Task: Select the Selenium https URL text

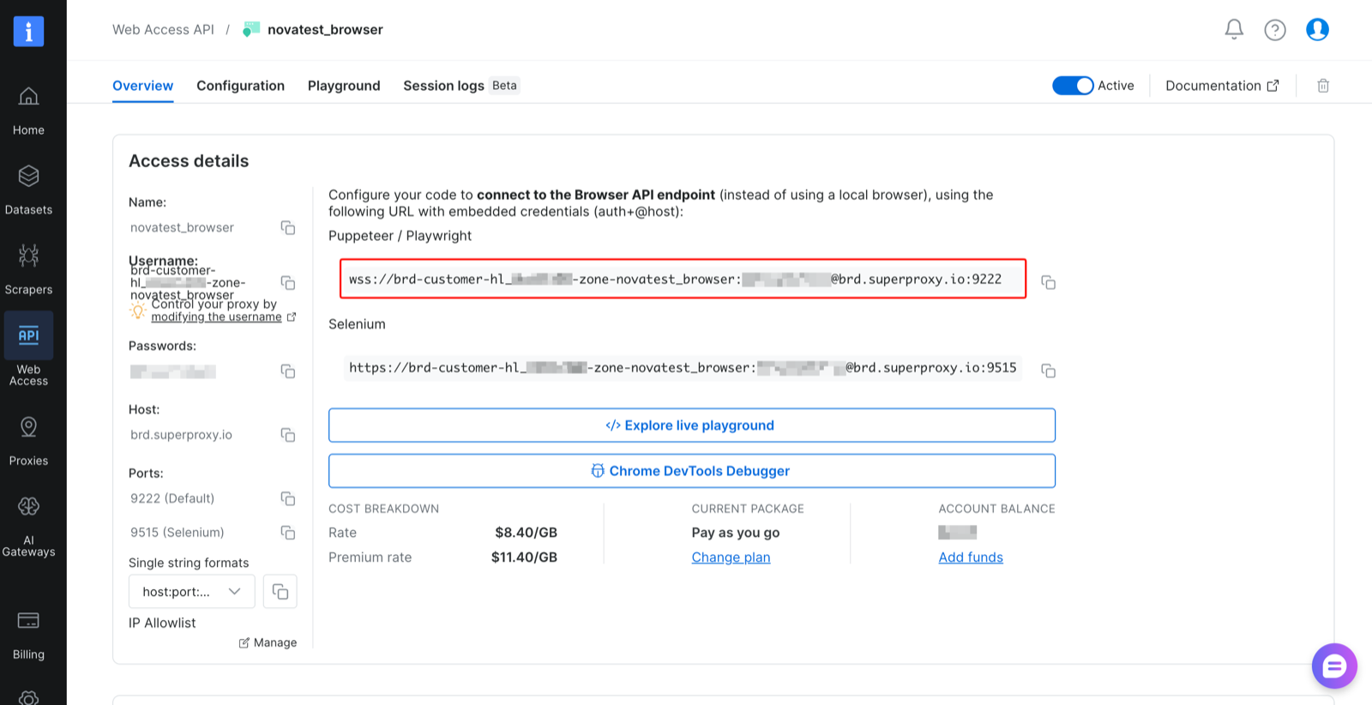Action: [683, 368]
